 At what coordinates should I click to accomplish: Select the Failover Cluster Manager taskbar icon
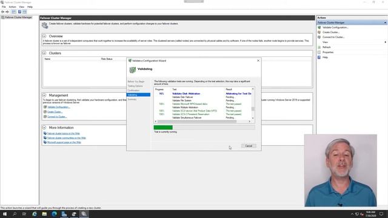(84, 214)
